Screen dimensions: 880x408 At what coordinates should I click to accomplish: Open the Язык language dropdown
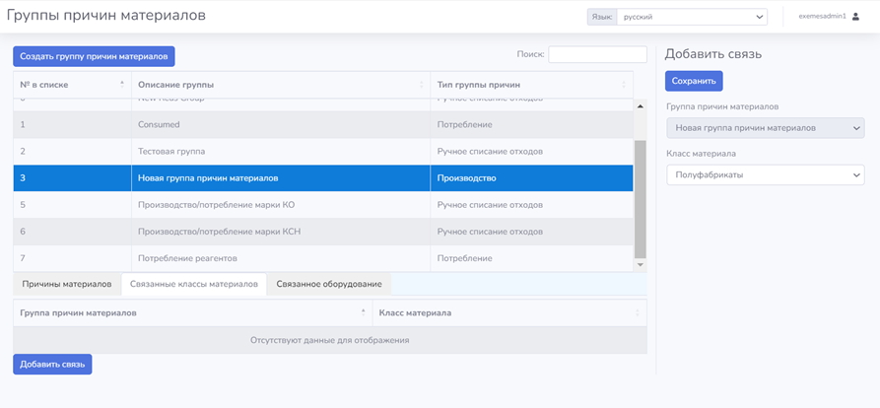[x=693, y=17]
